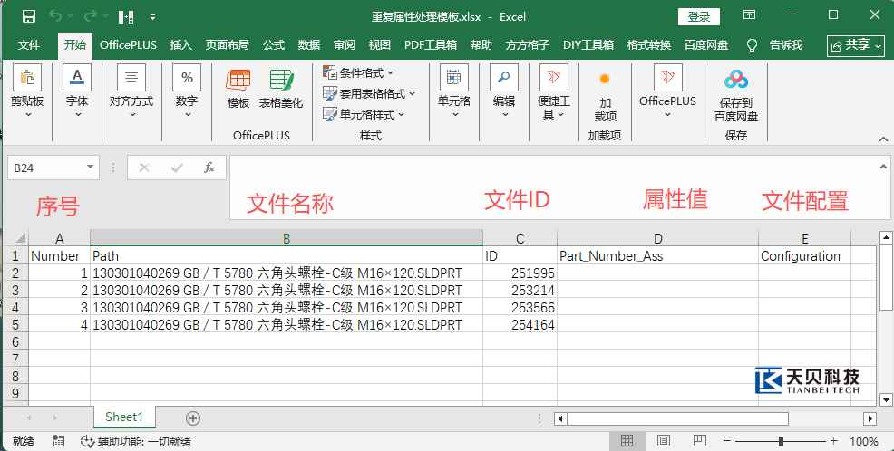Click the new sheet plus icon
The height and width of the screenshot is (451, 894).
click(x=193, y=418)
